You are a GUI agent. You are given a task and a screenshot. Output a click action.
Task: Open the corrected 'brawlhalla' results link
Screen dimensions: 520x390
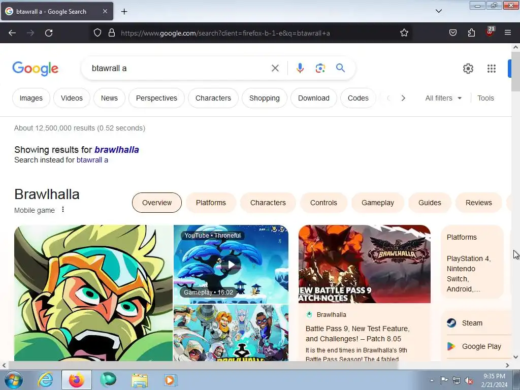point(117,150)
